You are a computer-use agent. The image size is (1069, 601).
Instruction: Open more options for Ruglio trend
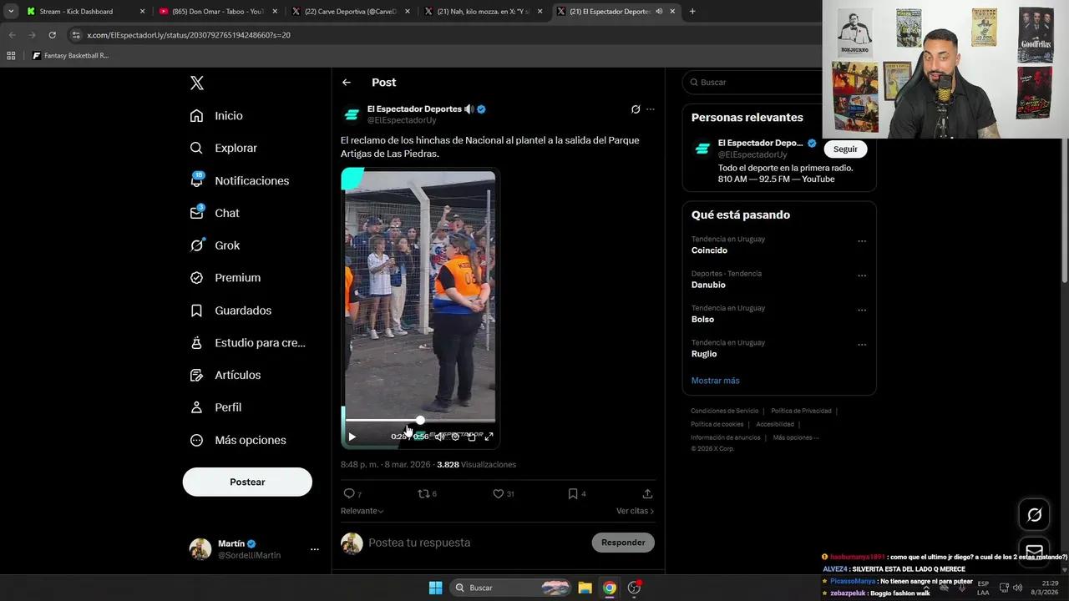point(862,344)
